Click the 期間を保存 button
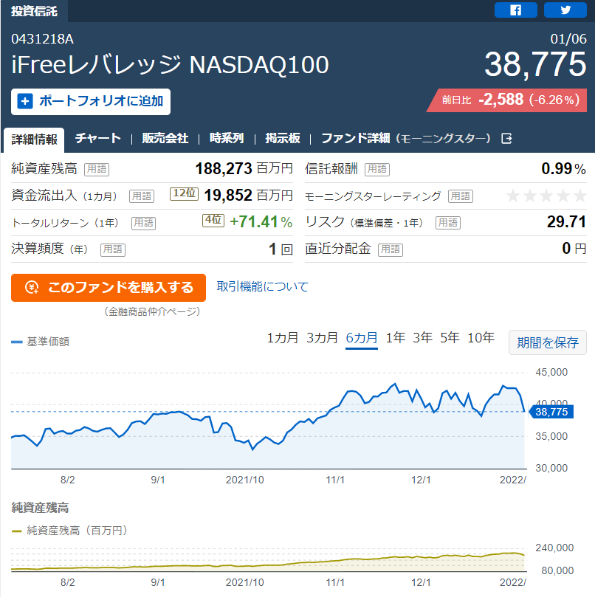The image size is (595, 597). (547, 342)
